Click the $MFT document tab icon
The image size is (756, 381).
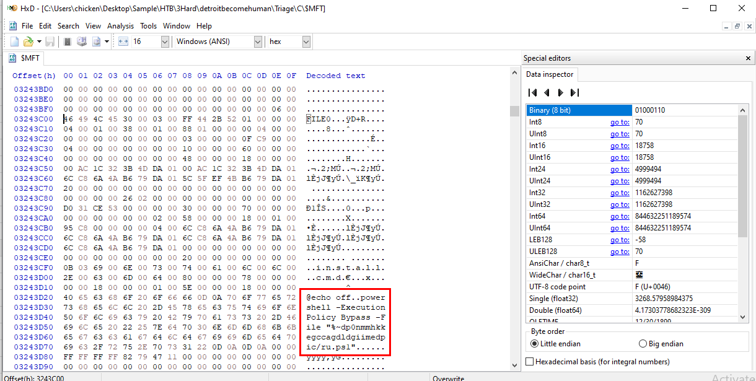pos(12,58)
